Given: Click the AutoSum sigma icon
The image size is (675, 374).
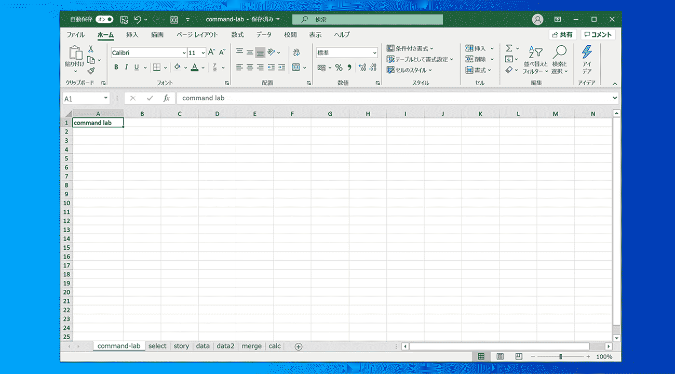Looking at the screenshot, I should (x=508, y=48).
